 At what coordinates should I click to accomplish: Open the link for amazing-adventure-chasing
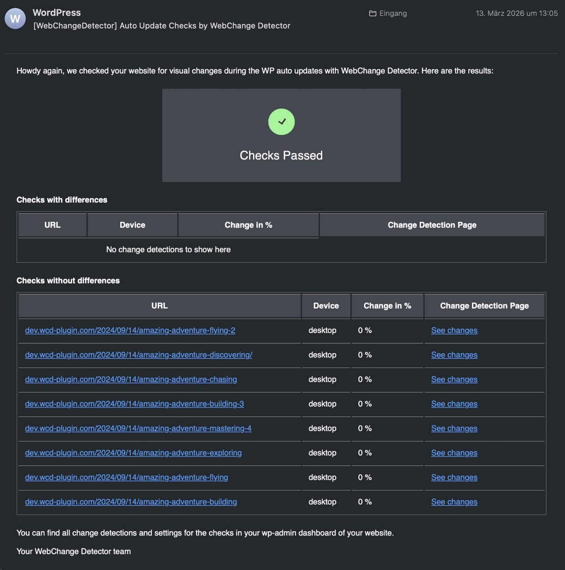coord(131,379)
